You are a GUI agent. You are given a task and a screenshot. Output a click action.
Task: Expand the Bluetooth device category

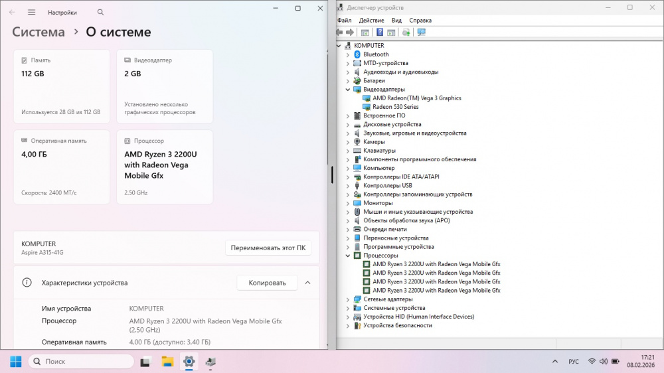point(347,54)
